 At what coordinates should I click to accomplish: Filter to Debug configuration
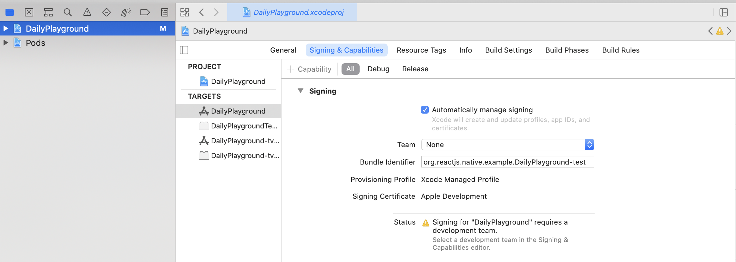tap(378, 69)
